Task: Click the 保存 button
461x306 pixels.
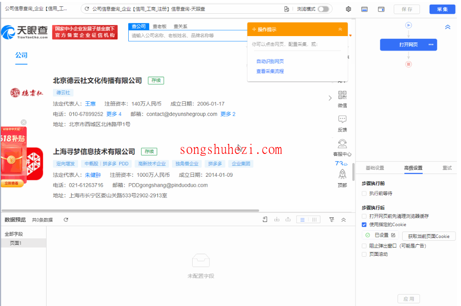Action: (407, 10)
